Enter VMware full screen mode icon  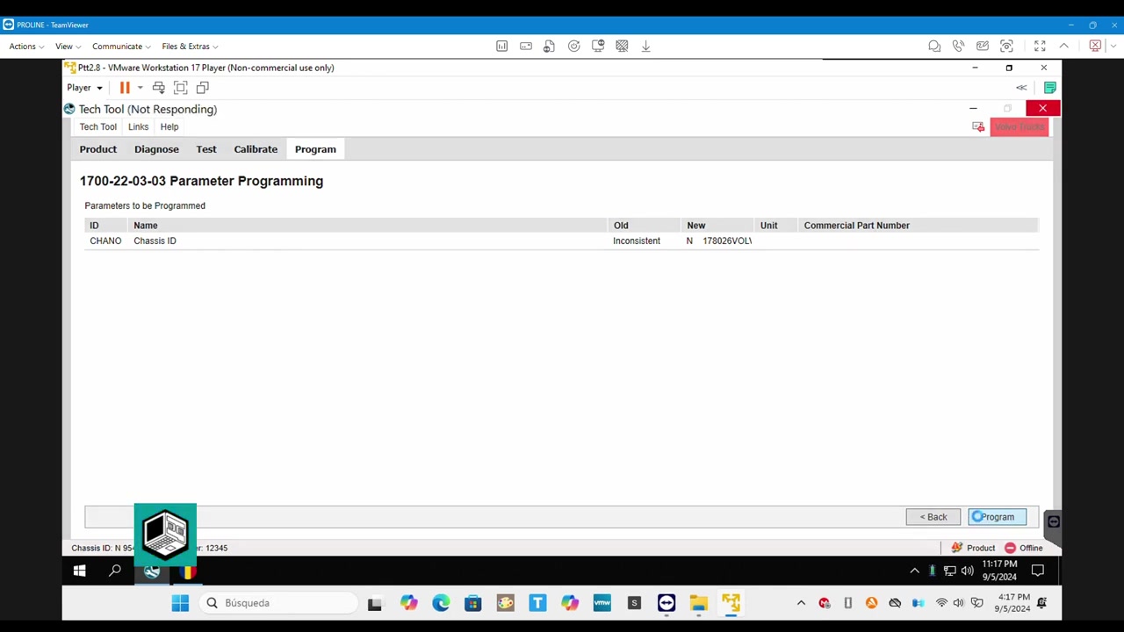click(x=180, y=88)
